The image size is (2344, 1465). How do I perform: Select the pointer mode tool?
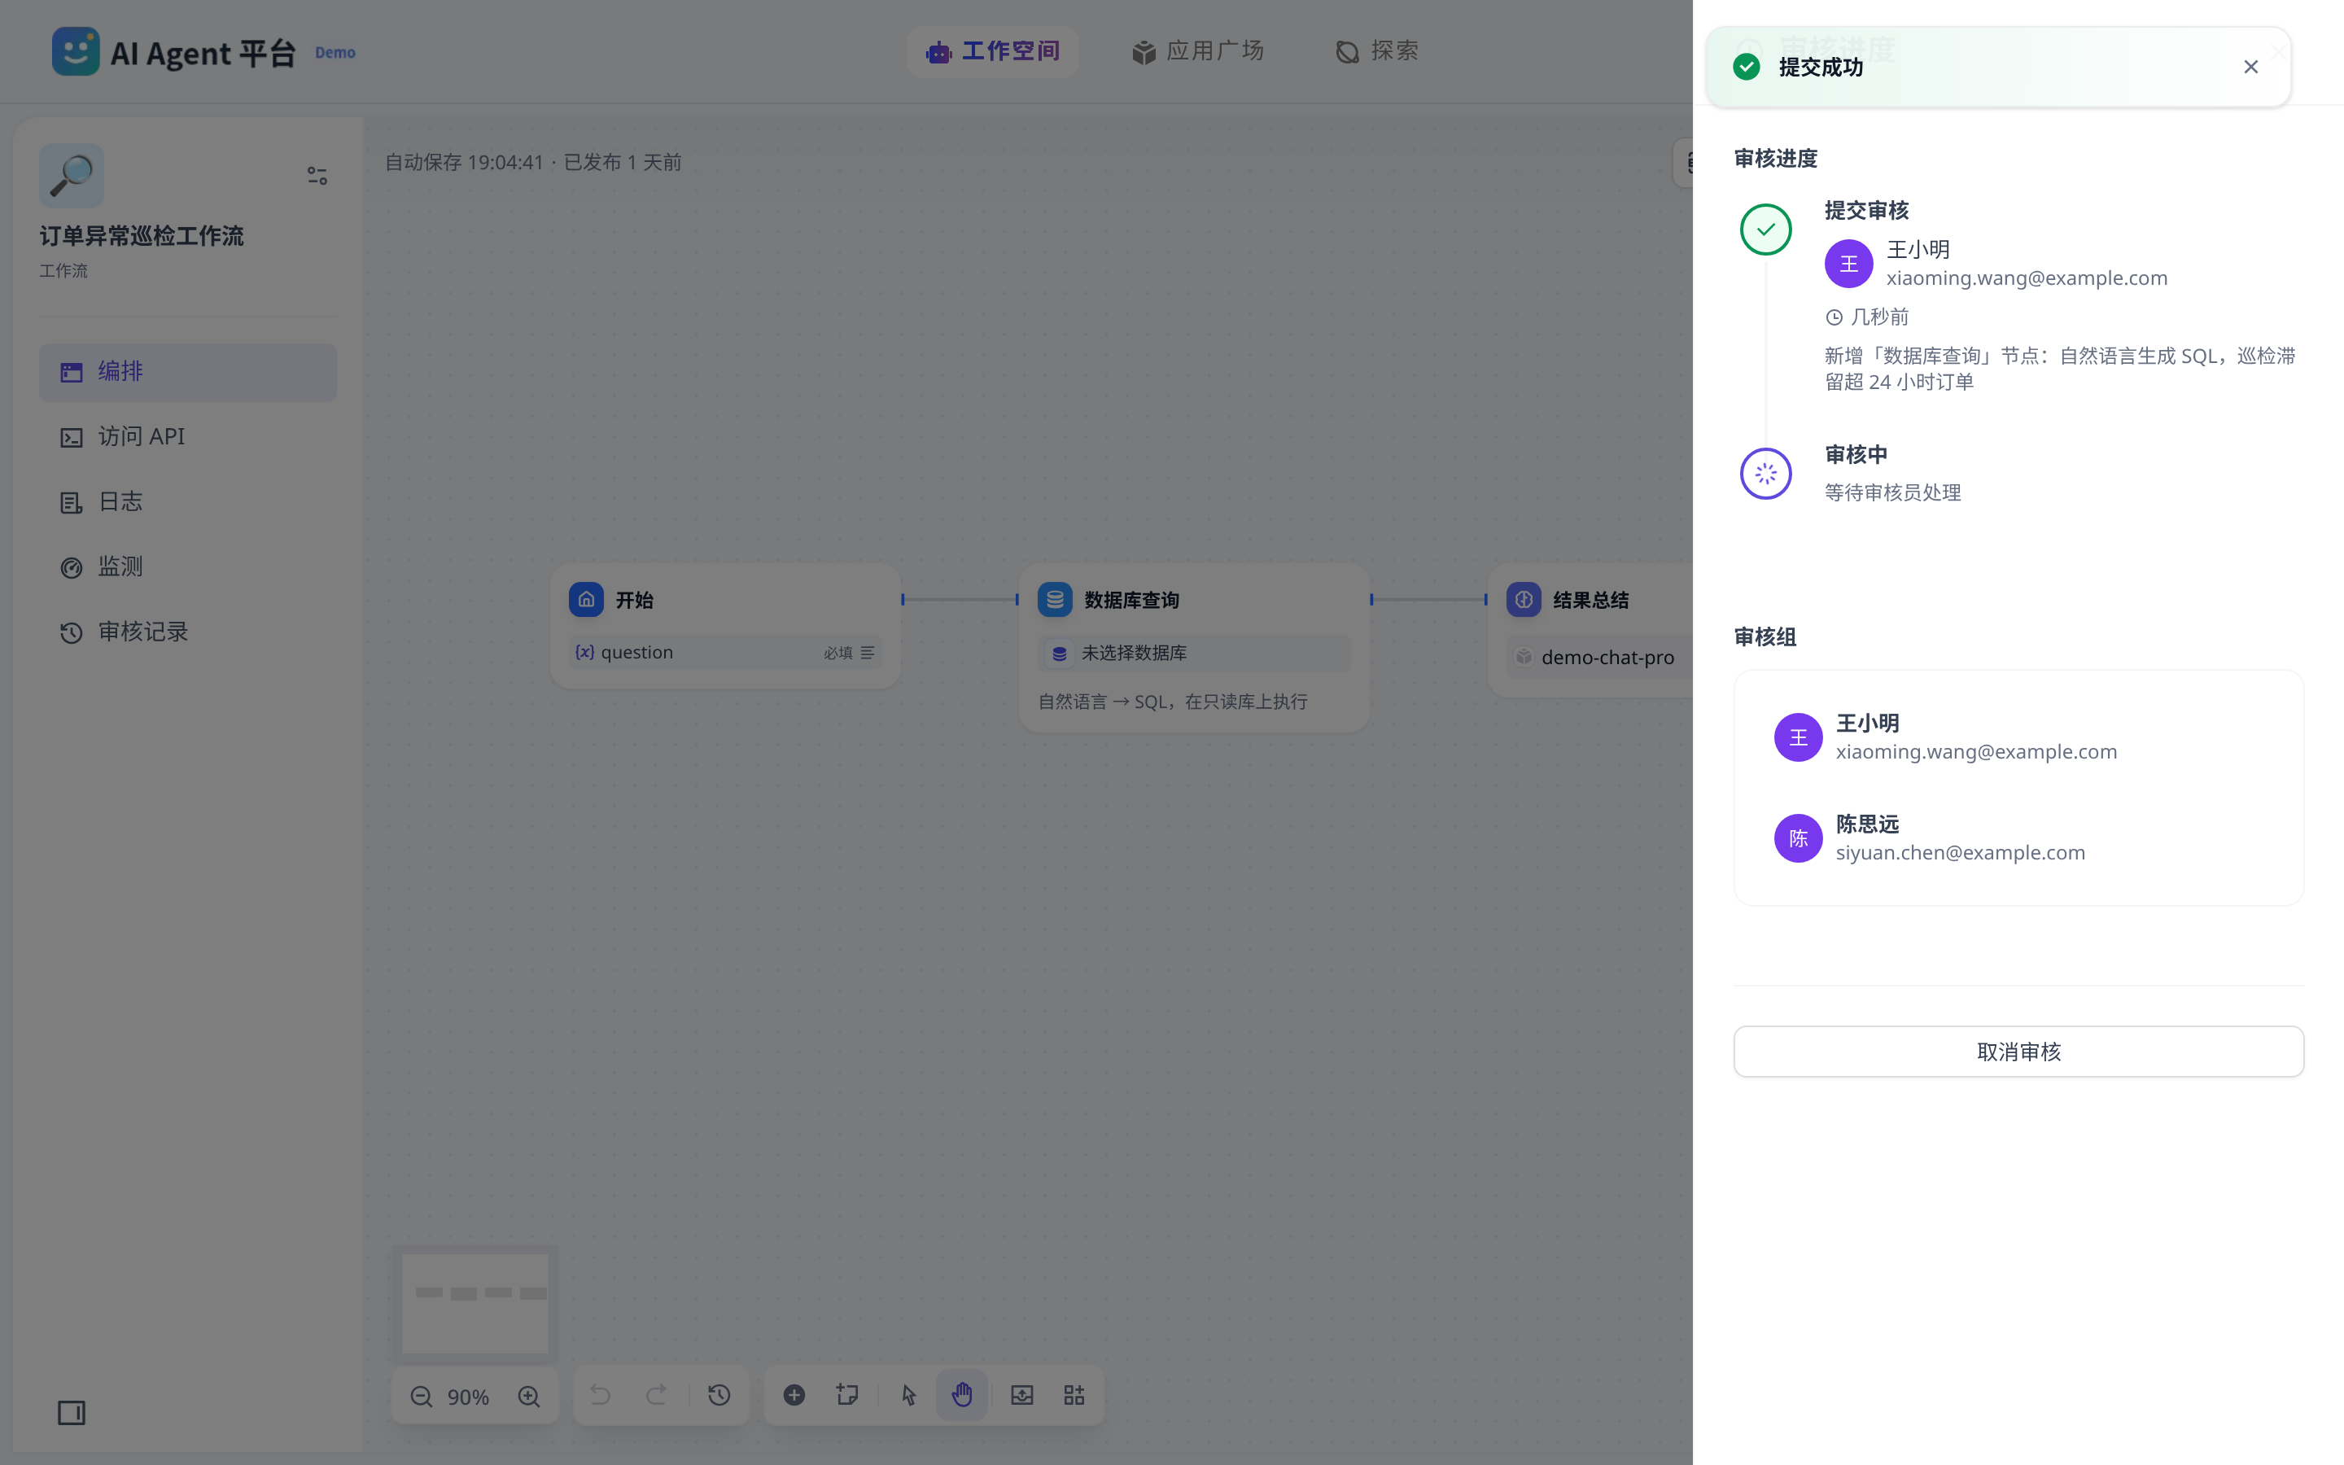click(x=908, y=1395)
